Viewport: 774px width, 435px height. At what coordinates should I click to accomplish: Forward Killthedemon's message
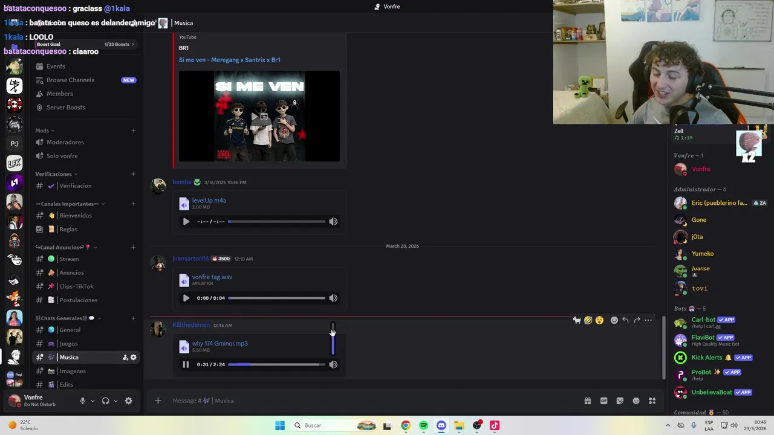tap(637, 320)
